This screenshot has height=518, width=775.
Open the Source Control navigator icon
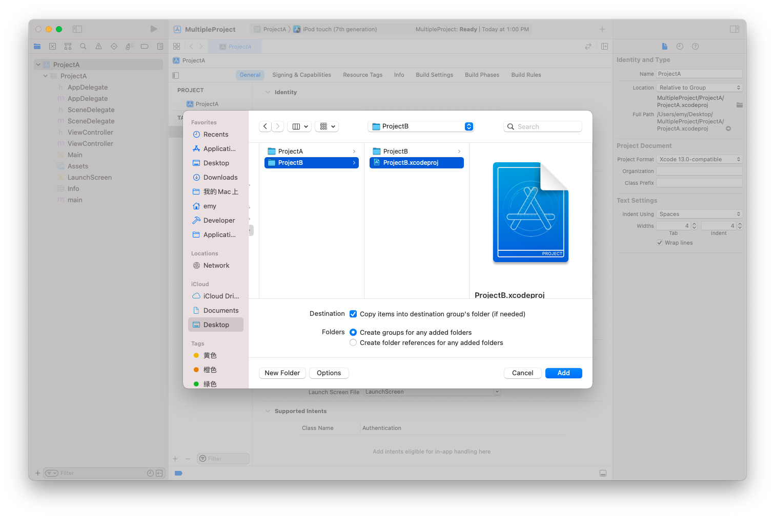point(52,46)
